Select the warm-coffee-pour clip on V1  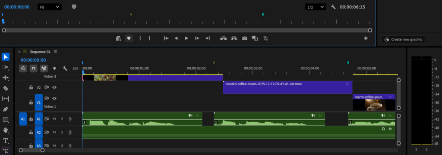tap(374, 102)
